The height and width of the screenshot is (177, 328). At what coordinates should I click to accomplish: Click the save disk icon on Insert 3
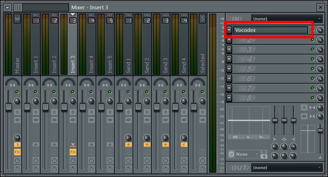coord(73,168)
